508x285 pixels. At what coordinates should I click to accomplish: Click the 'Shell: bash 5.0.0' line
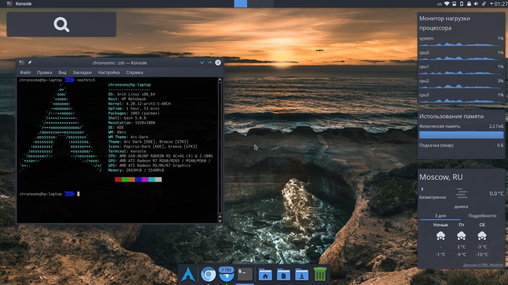point(127,118)
